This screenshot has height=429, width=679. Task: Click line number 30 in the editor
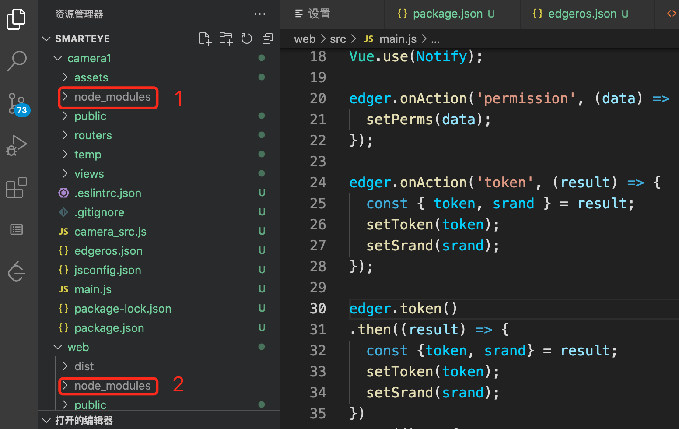pos(318,309)
